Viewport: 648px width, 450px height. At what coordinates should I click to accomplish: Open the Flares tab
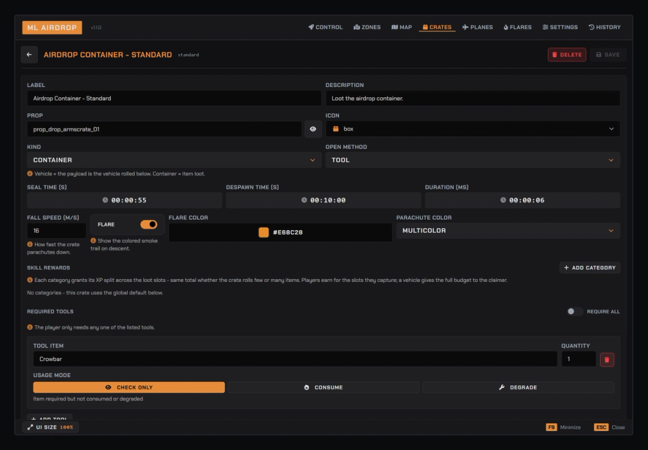[x=518, y=27]
